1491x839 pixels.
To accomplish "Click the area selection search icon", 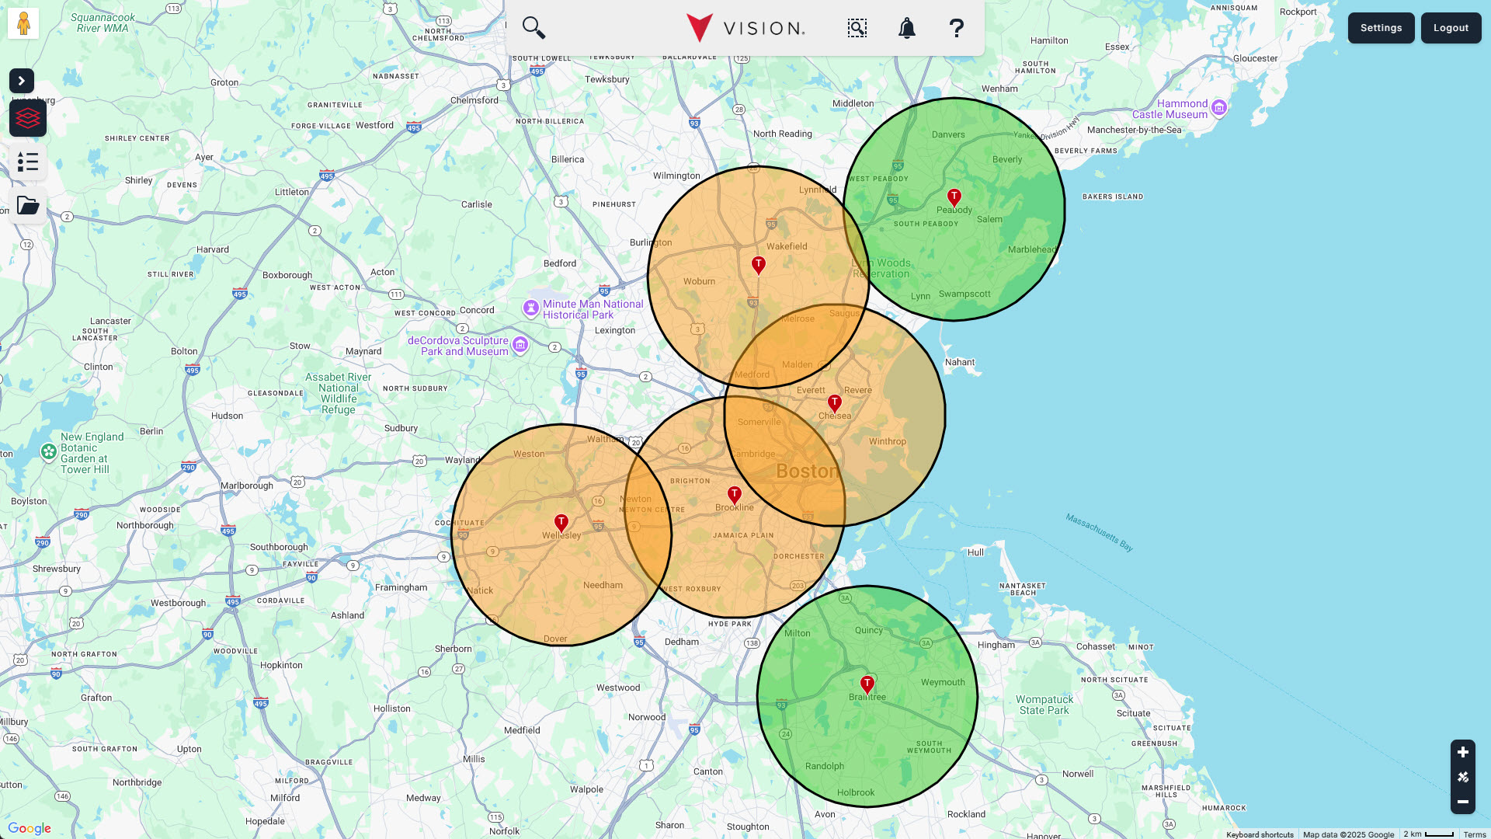I will tap(857, 28).
